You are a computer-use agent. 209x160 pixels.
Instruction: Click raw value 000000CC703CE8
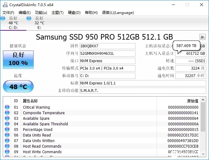tap(183, 146)
